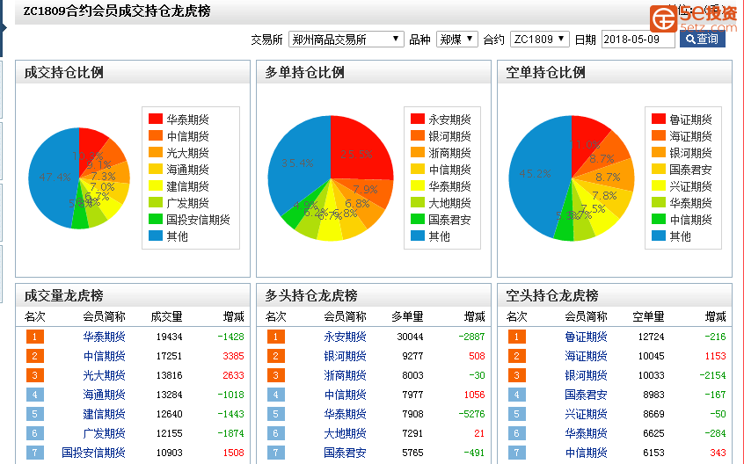Click 兴证期货 yellow swatch in 空单持仓比例 legend
This screenshot has height=464, width=744.
point(659,185)
